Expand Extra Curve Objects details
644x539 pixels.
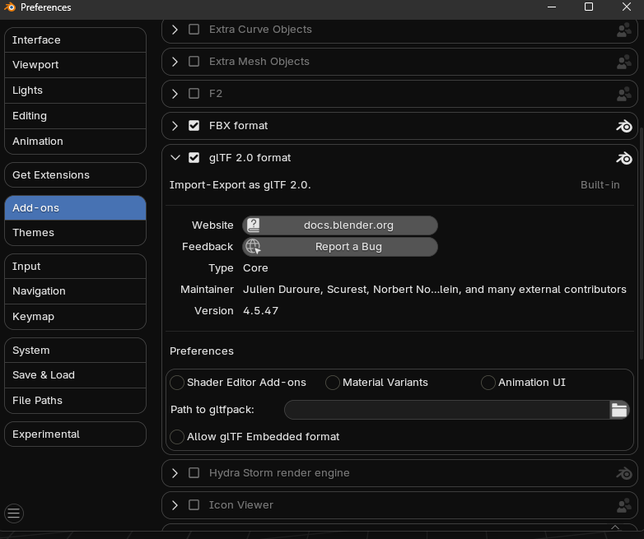pyautogui.click(x=175, y=30)
